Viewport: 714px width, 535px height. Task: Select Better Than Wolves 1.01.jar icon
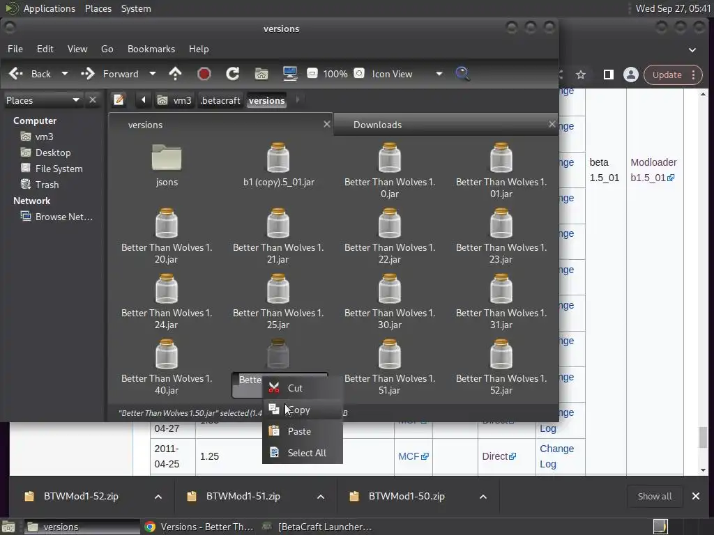pos(501,158)
